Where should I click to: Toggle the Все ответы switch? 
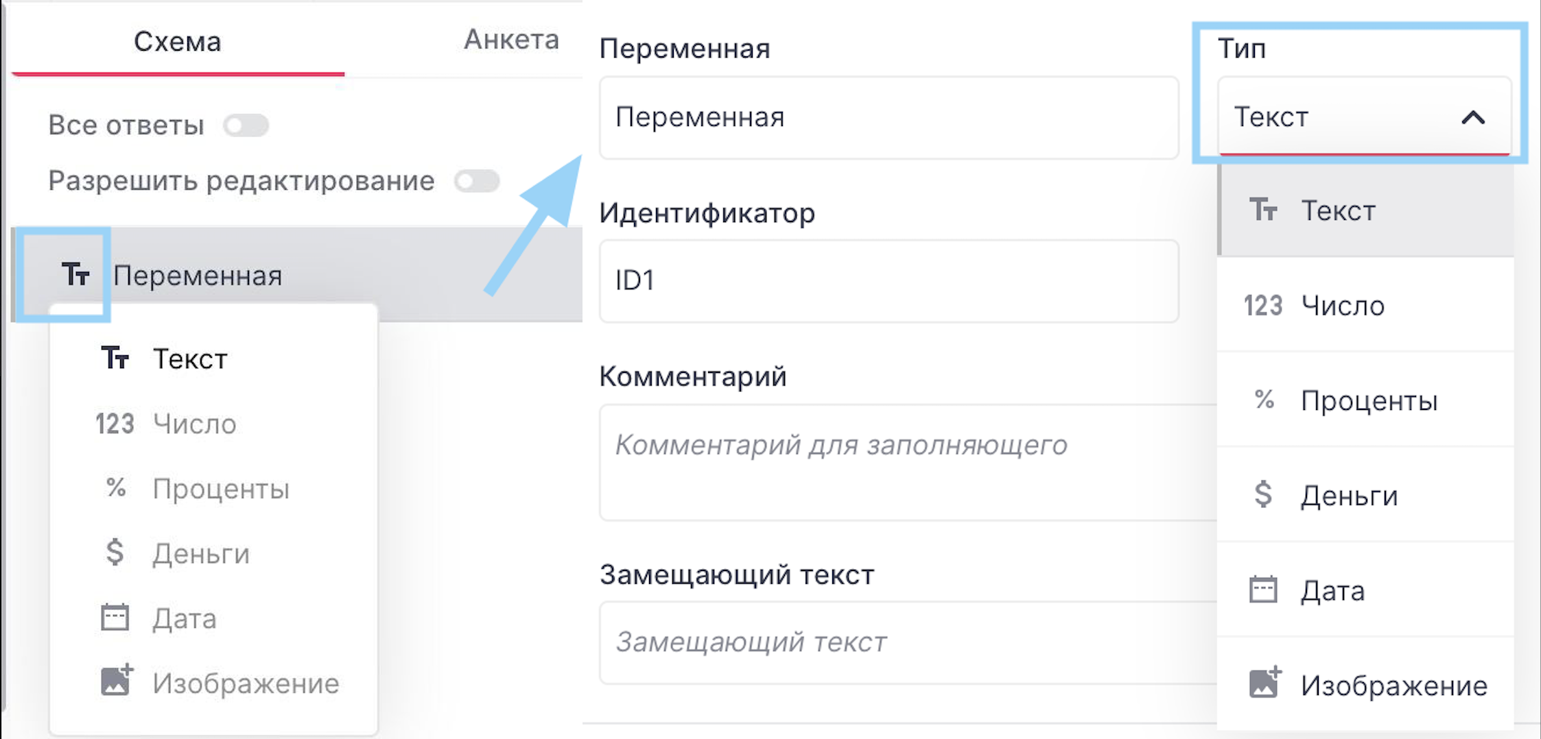point(246,125)
